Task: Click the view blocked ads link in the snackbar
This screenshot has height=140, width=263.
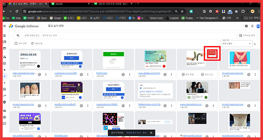Action: point(133,133)
